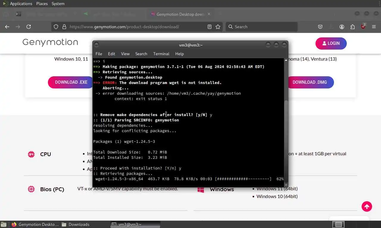This screenshot has height=228, width=381.
Task: Open terminal Search menu
Action: (141, 54)
